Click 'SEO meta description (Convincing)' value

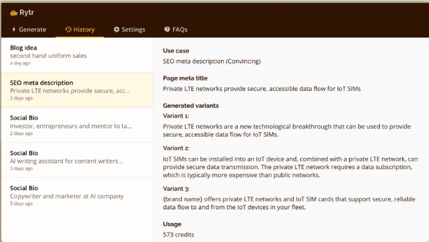click(212, 61)
